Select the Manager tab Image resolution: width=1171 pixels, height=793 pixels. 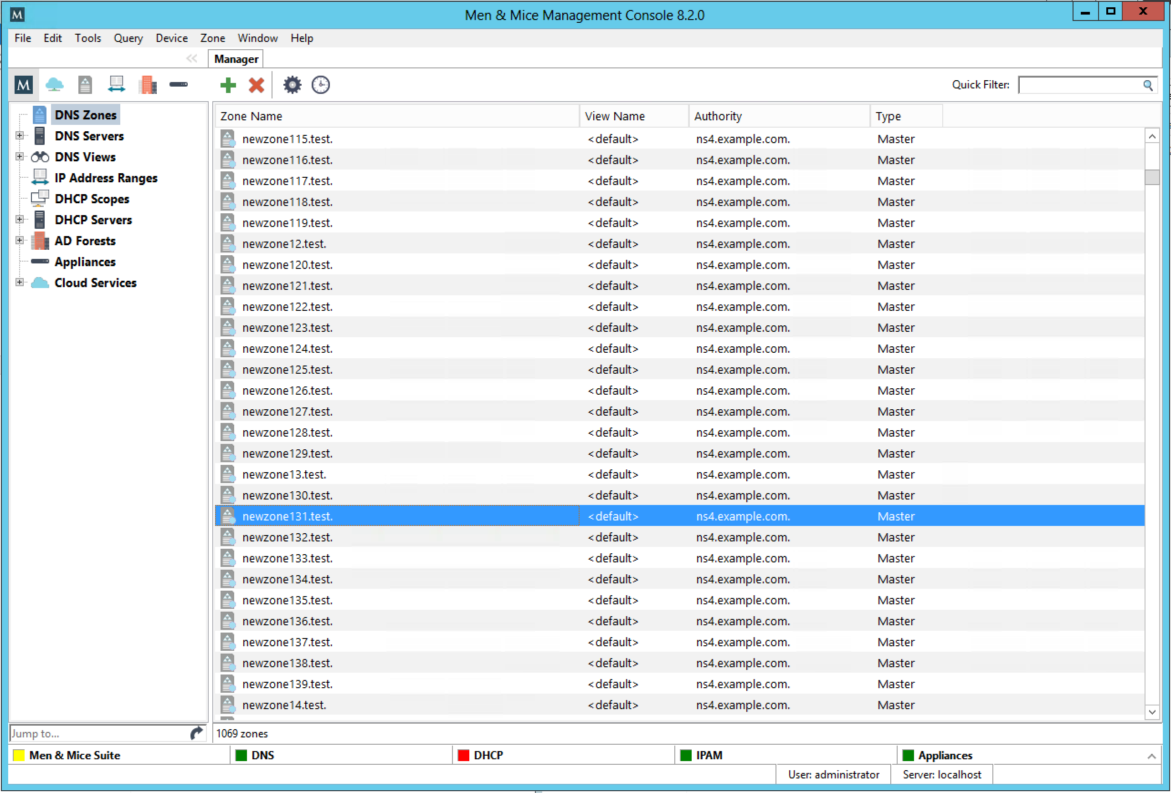click(236, 59)
